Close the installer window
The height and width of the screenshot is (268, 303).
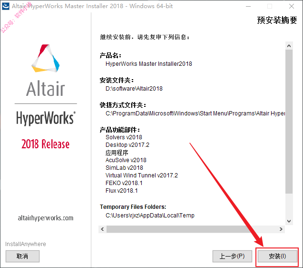click(x=292, y=6)
